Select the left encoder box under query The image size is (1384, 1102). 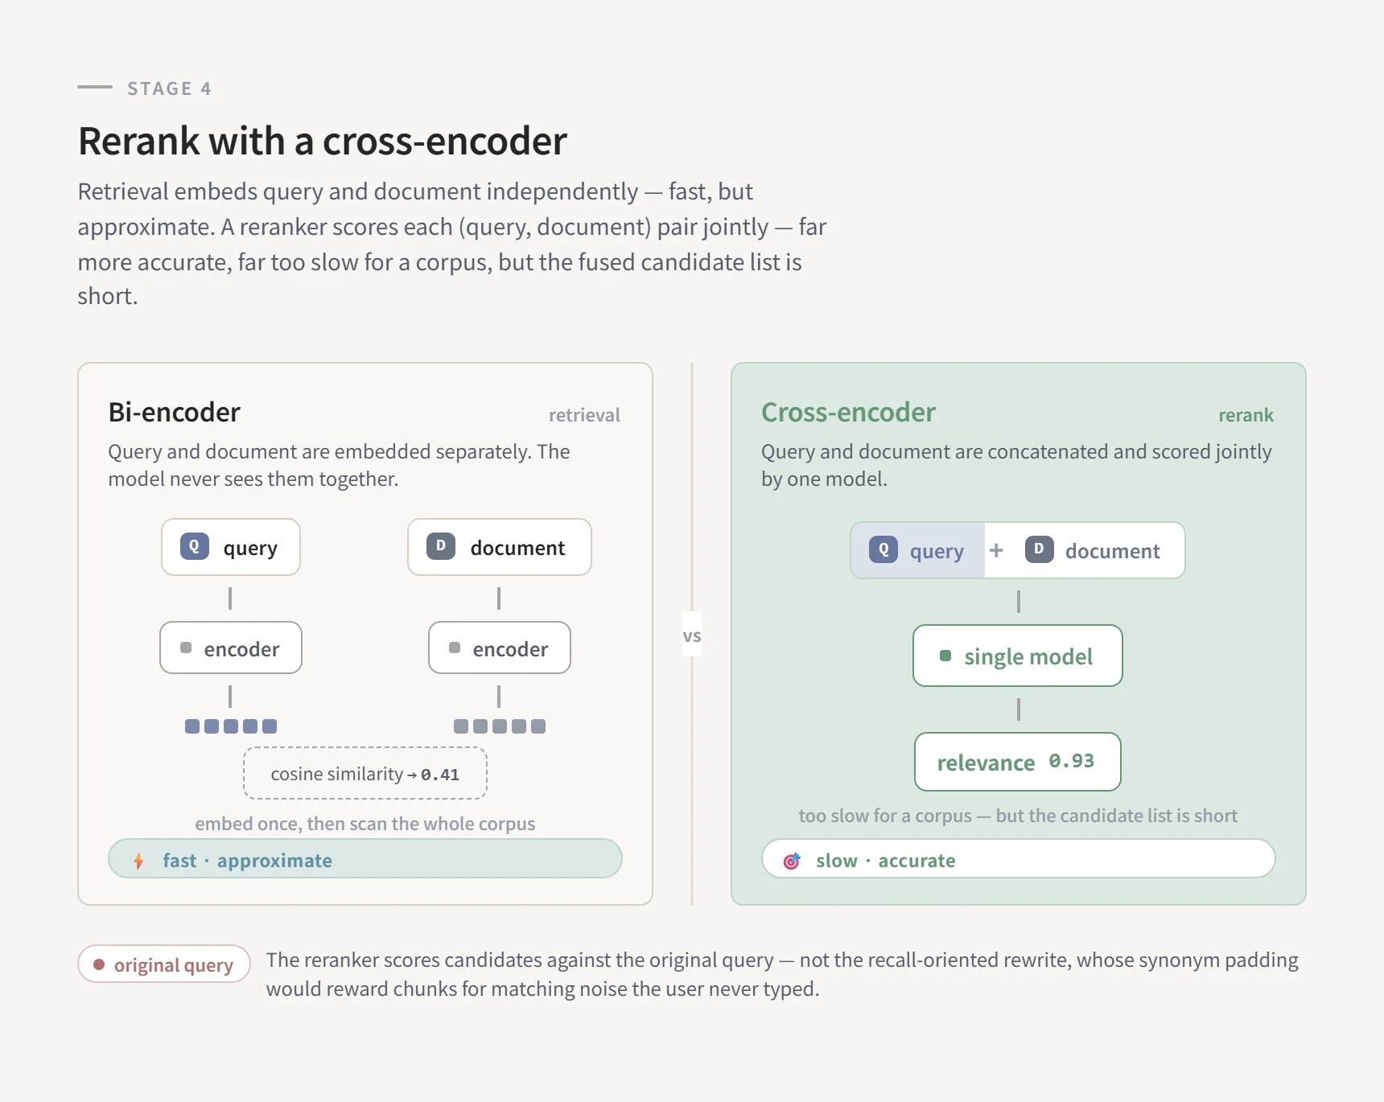(x=231, y=648)
